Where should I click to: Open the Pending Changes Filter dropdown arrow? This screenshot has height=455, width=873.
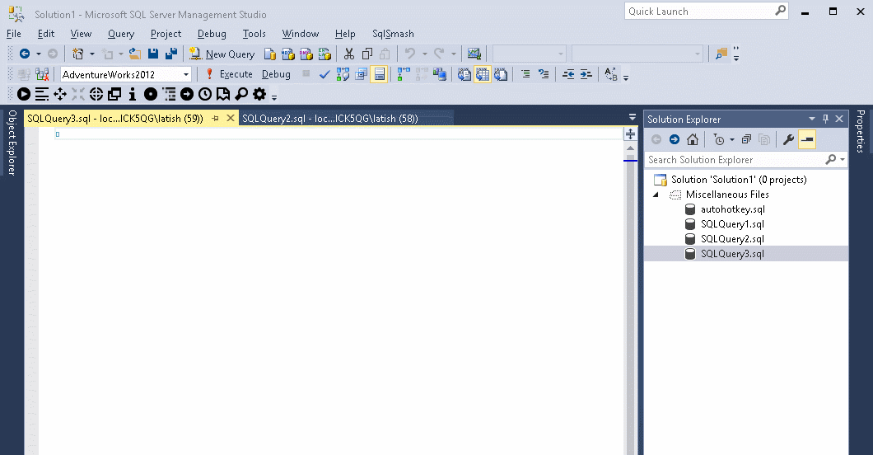732,140
